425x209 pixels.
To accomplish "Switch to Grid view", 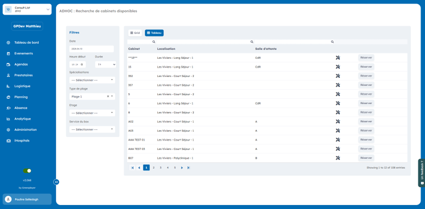I will coord(135,33).
